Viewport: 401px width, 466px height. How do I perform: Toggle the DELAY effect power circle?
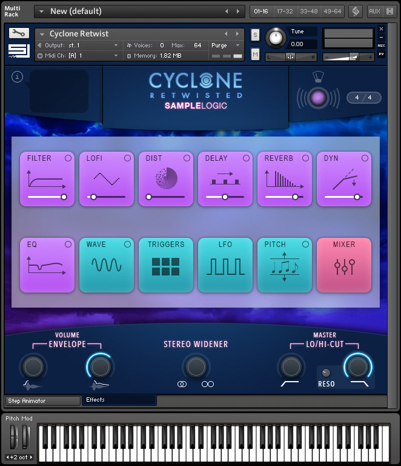tap(246, 158)
